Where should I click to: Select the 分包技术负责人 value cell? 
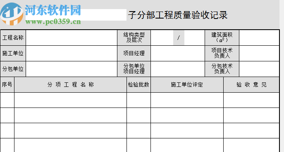click(x=259, y=69)
